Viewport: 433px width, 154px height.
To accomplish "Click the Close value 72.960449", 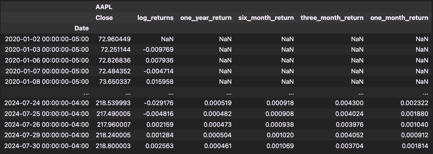I will tap(113, 39).
